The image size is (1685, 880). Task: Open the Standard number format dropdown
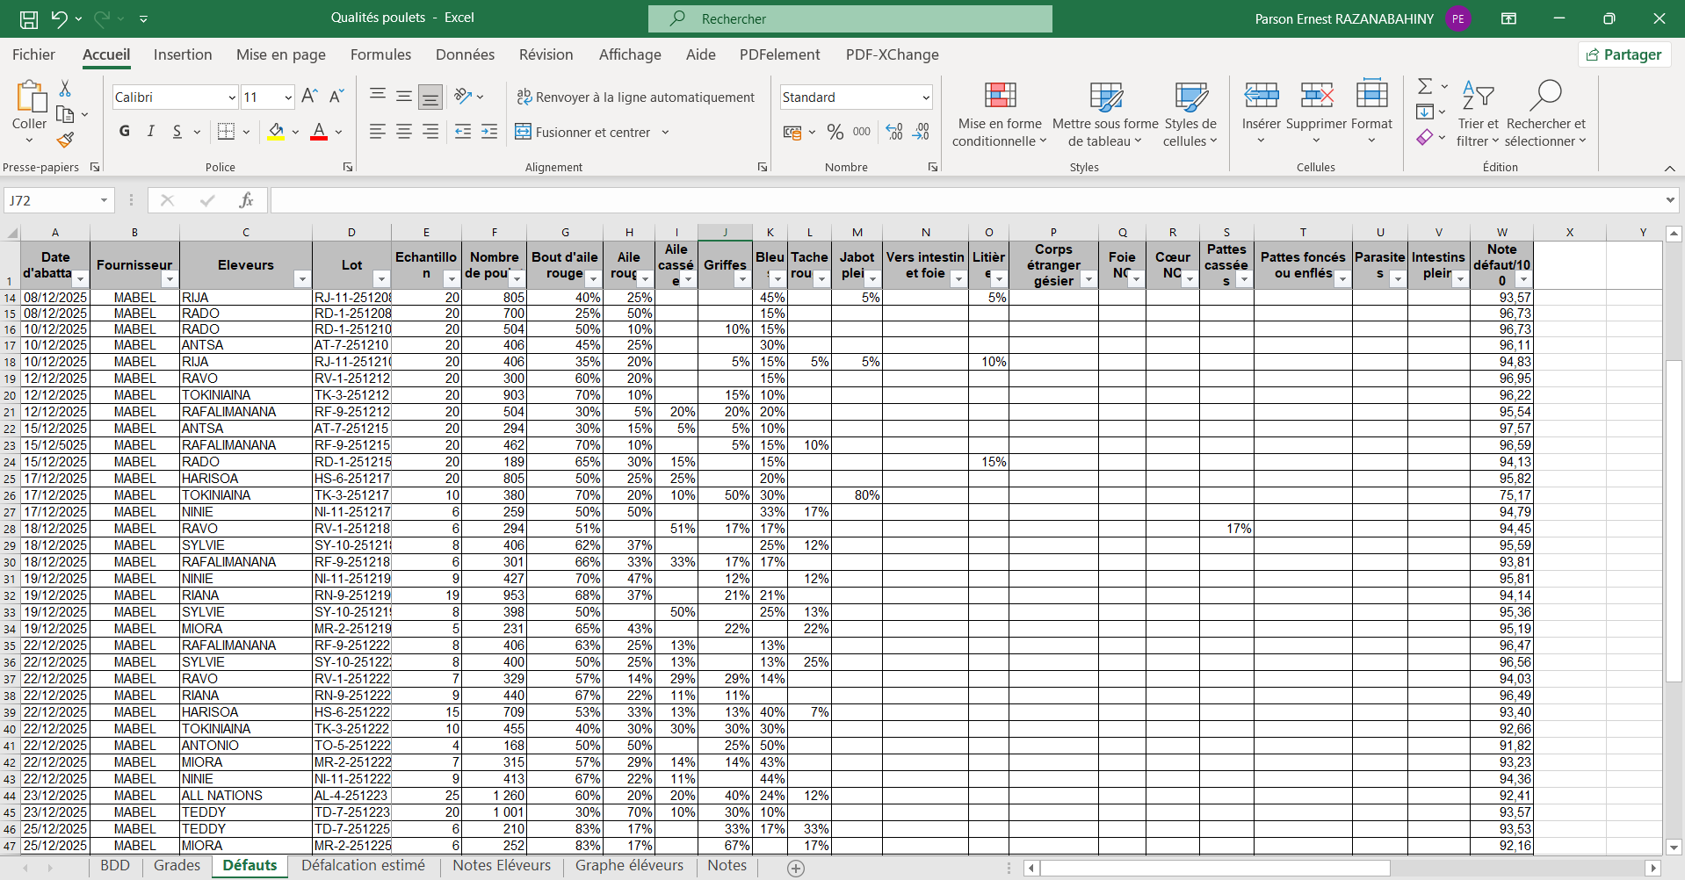tap(926, 97)
